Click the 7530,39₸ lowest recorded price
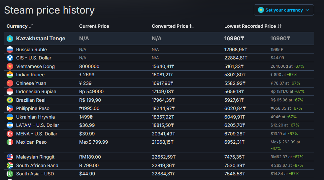 coord(235,165)
